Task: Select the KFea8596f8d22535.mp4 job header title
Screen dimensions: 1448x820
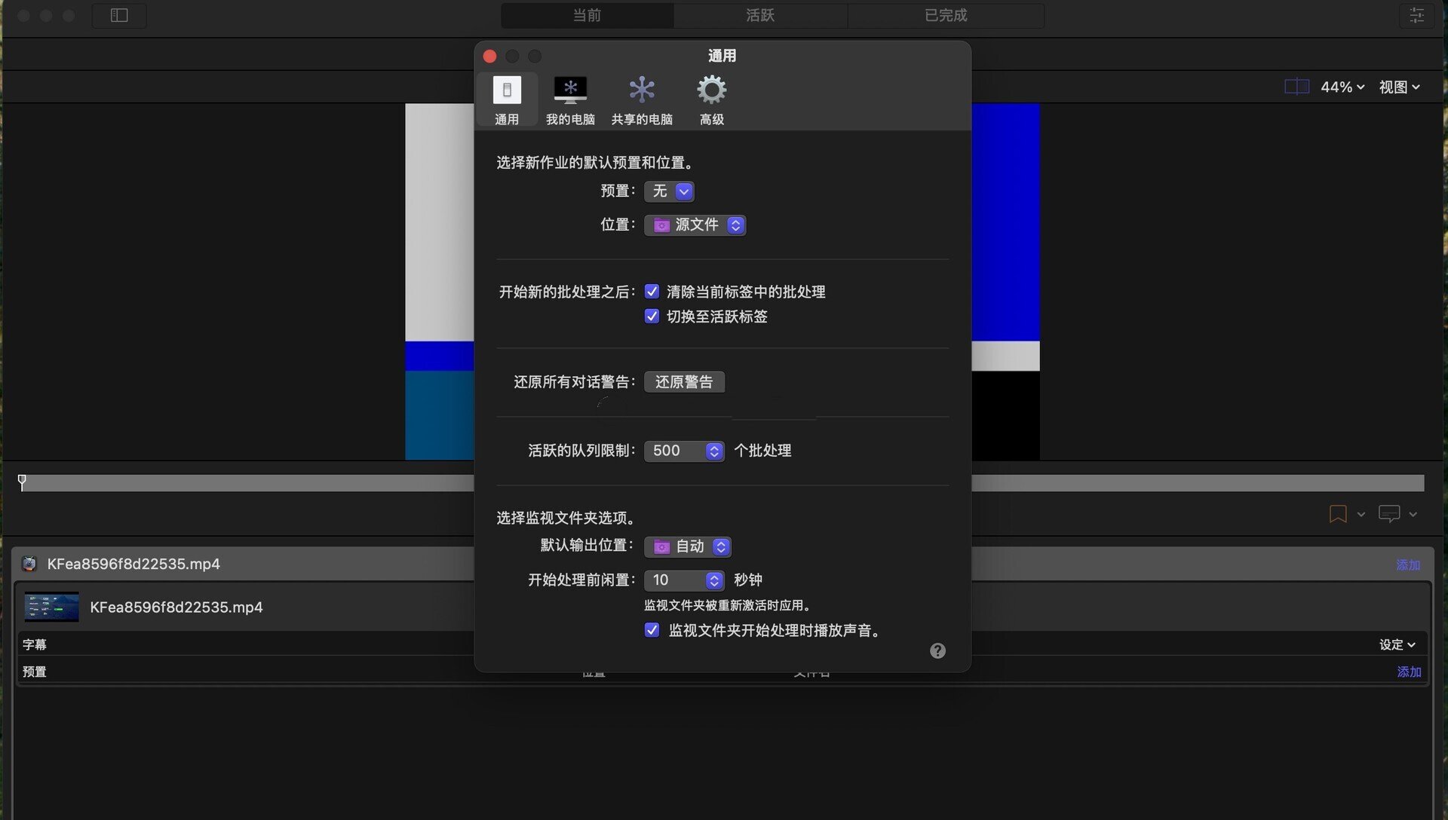Action: (133, 564)
